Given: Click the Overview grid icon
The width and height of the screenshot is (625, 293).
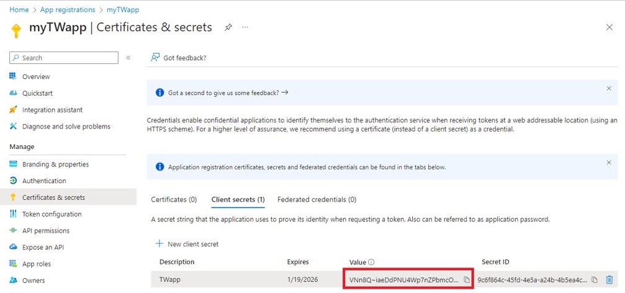Looking at the screenshot, I should pyautogui.click(x=13, y=76).
